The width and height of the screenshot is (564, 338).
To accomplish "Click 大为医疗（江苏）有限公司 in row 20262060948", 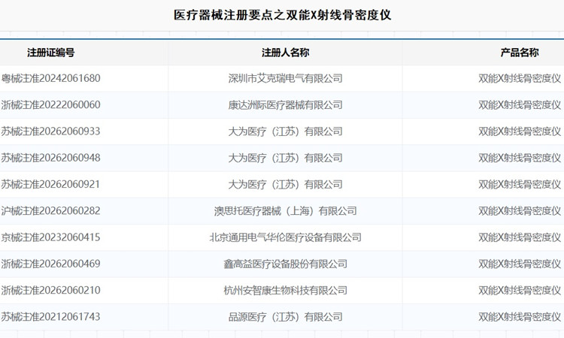I will pos(285,158).
